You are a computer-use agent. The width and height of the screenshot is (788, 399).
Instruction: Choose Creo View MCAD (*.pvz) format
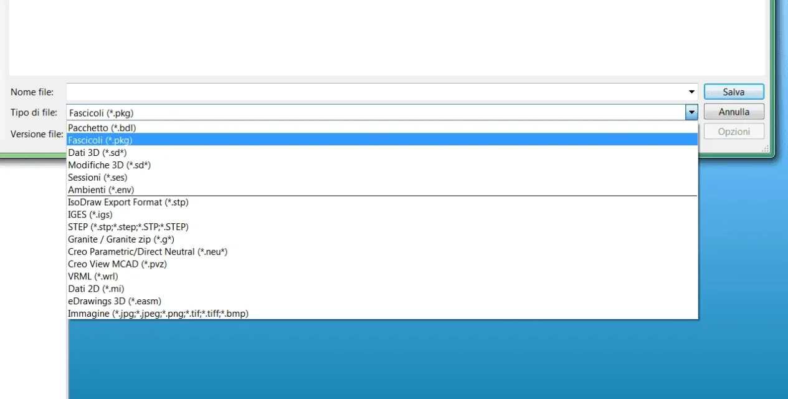tap(117, 264)
